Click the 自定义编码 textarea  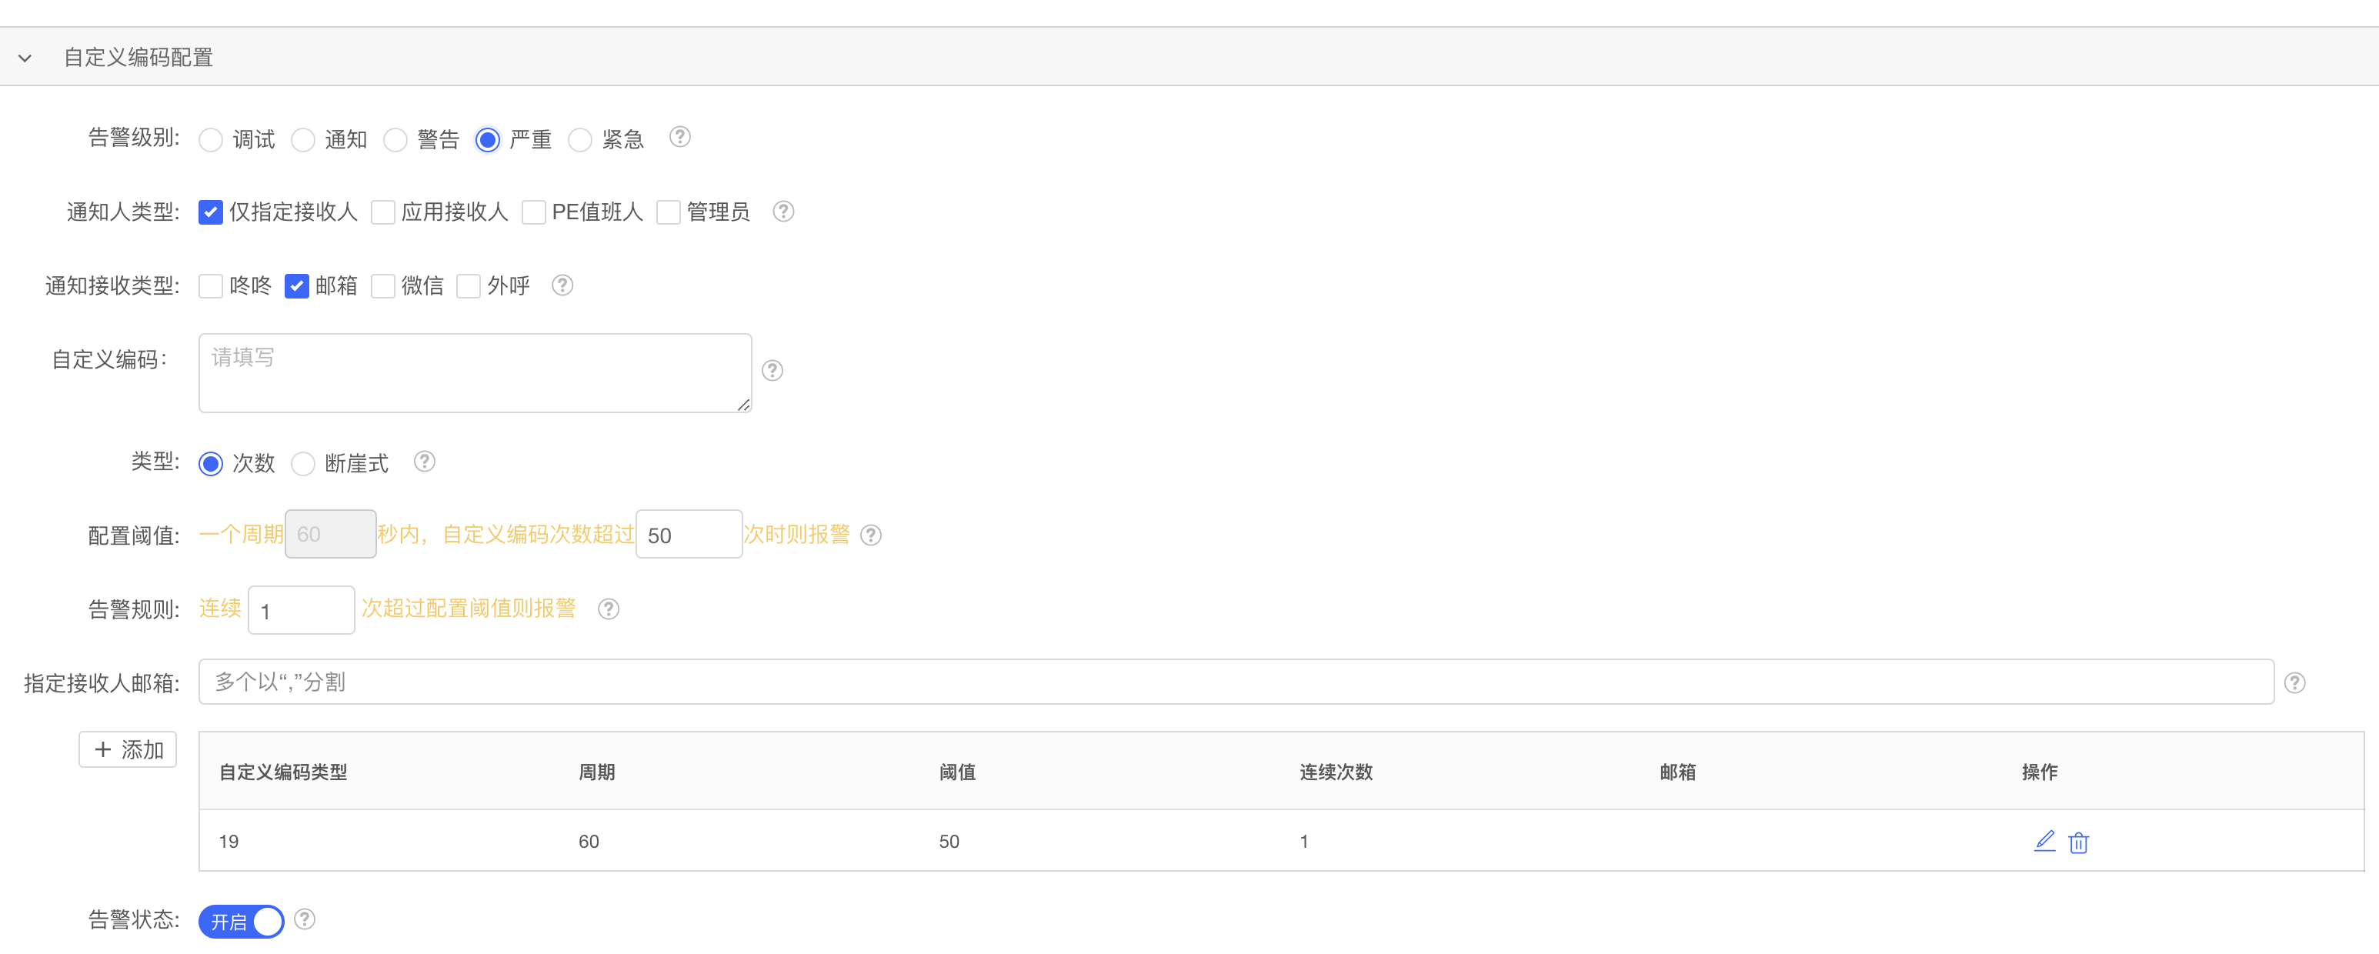pyautogui.click(x=475, y=373)
